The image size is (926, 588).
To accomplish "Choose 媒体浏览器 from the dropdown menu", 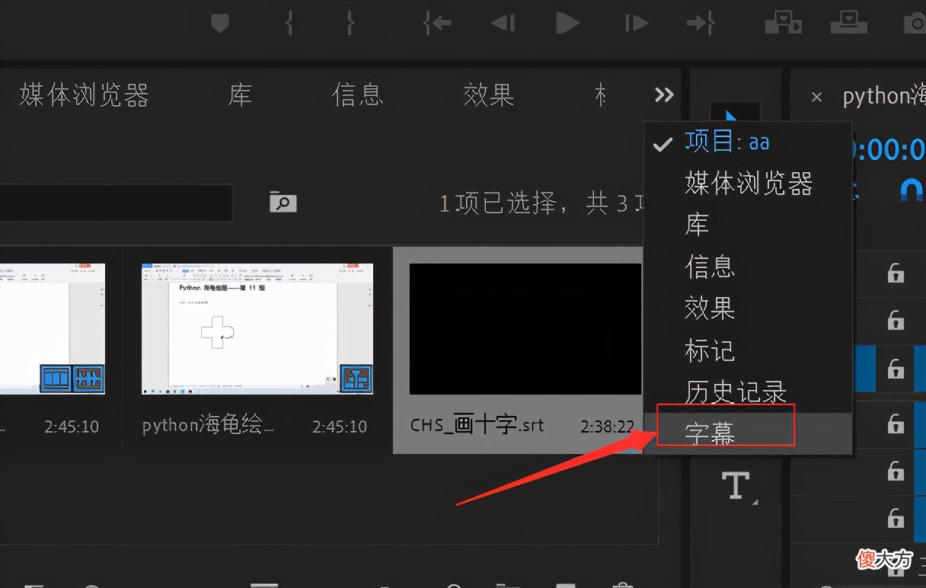I will pos(748,184).
